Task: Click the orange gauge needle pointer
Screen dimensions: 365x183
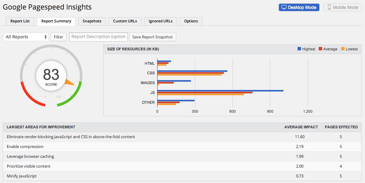Action: [x=70, y=82]
